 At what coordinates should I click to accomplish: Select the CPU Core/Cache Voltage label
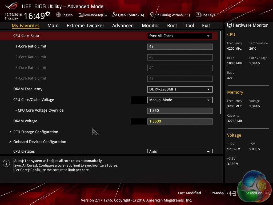tap(34, 100)
